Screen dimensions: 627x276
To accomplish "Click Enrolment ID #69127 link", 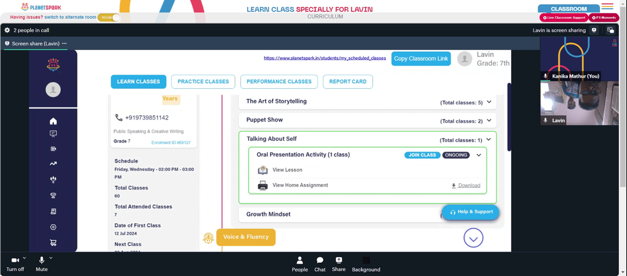I will (x=171, y=143).
